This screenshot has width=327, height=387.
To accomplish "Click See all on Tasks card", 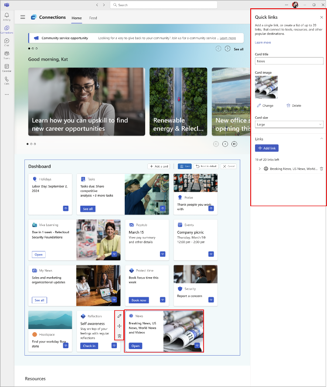I will point(88,209).
